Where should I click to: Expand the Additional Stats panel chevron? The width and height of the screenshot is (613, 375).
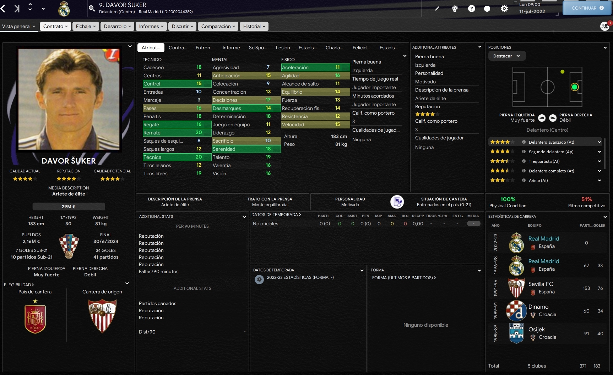tap(244, 217)
